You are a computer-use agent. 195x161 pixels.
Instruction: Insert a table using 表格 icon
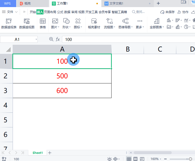tap(43, 24)
